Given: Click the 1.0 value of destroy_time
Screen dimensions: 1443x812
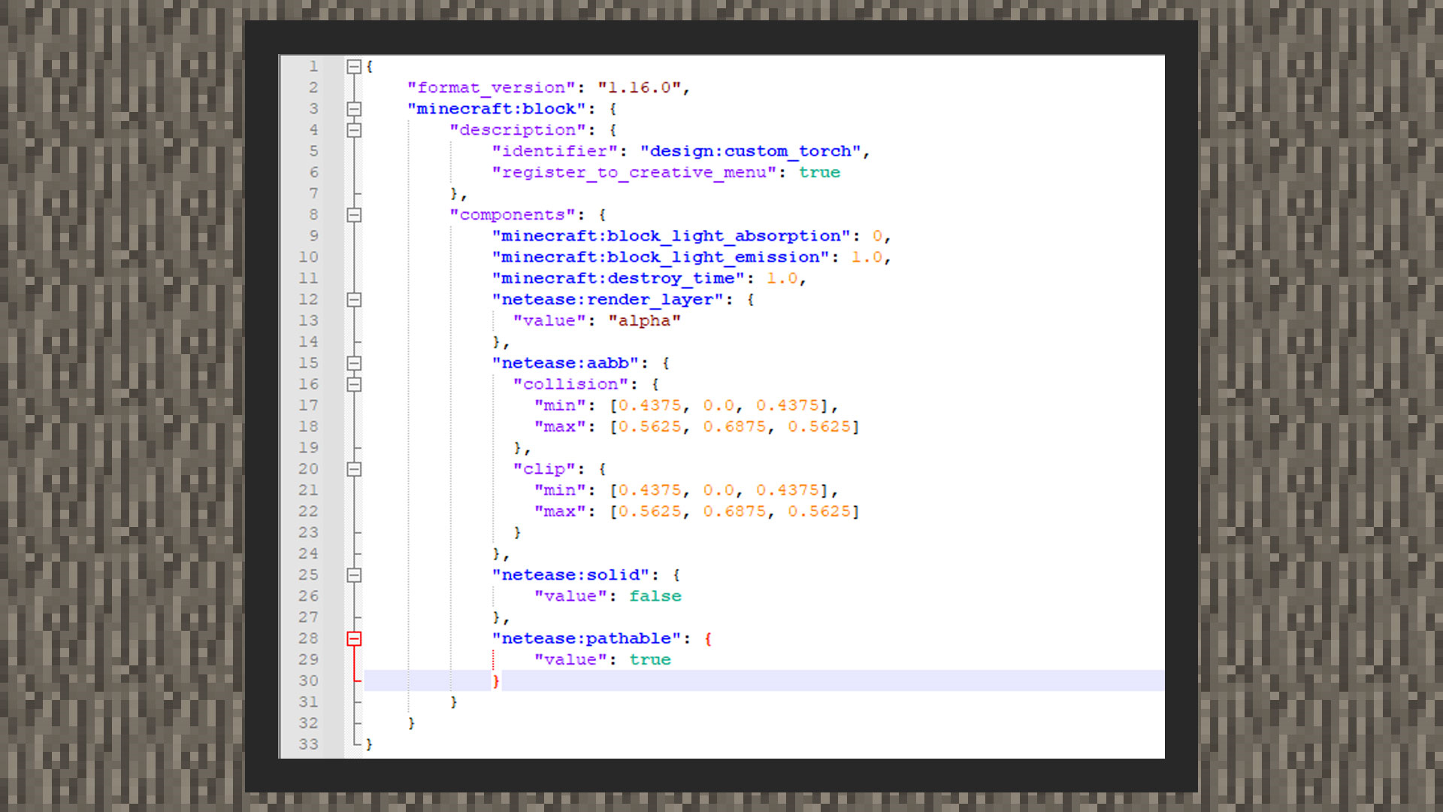Looking at the screenshot, I should pyautogui.click(x=782, y=278).
